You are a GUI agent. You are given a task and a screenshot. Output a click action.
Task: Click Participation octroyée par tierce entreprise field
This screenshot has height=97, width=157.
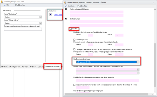[107, 80]
